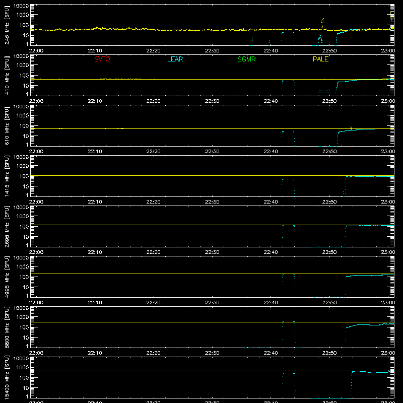Click the green SGMR station label
Screen dimensions: 403x403
[246, 59]
